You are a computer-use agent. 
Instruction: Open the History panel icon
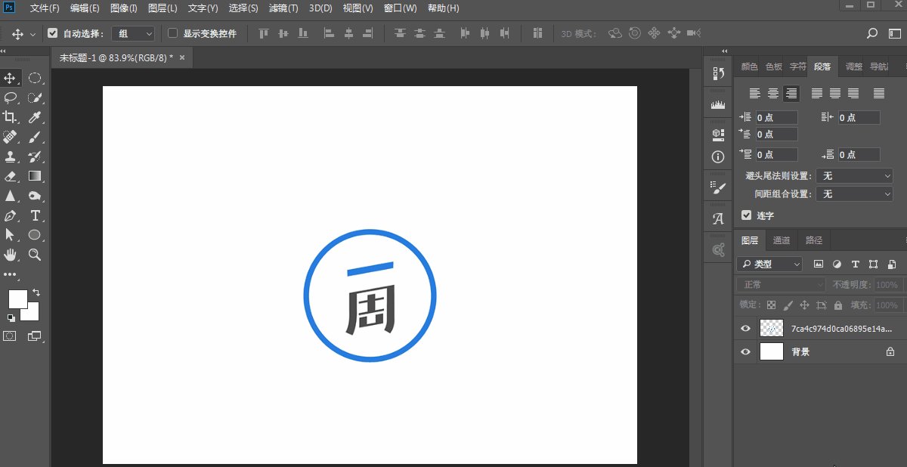point(718,73)
